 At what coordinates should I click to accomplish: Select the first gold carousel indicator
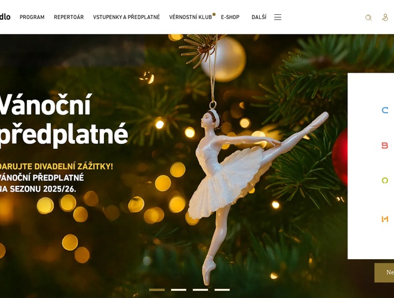pos(157,290)
